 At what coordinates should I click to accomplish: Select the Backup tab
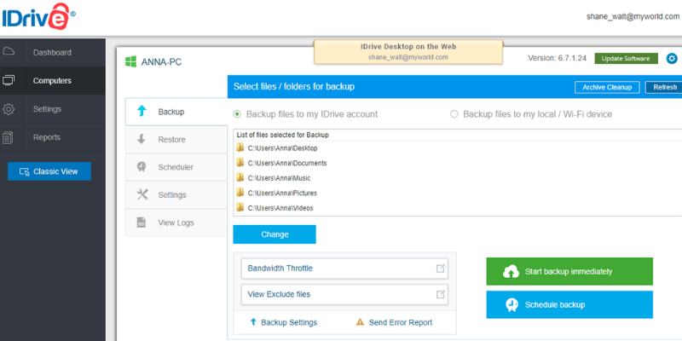(x=176, y=112)
